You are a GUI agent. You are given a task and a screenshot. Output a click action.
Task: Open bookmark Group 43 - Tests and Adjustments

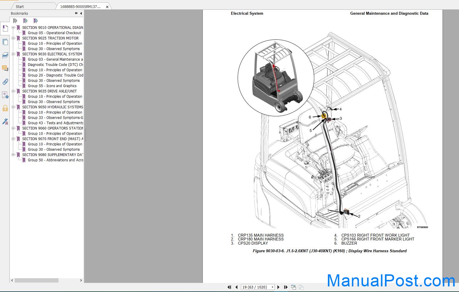tap(55, 123)
